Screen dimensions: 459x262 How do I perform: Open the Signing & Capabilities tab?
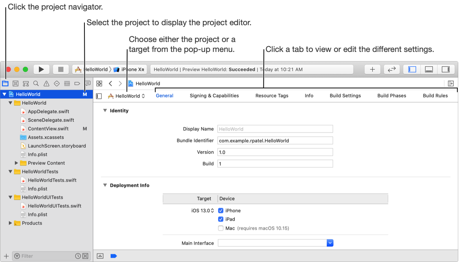[x=214, y=95]
